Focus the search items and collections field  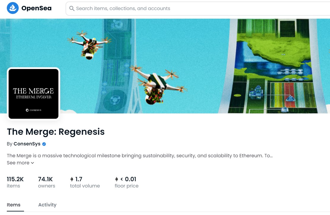pyautogui.click(x=198, y=8)
